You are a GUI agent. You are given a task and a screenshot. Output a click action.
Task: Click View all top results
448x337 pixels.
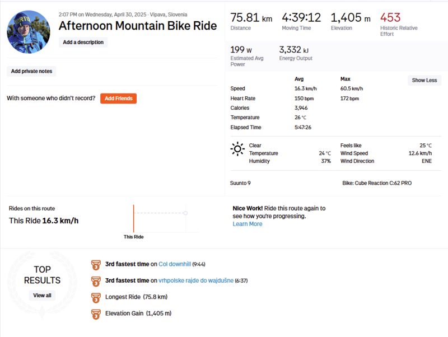coord(42,295)
